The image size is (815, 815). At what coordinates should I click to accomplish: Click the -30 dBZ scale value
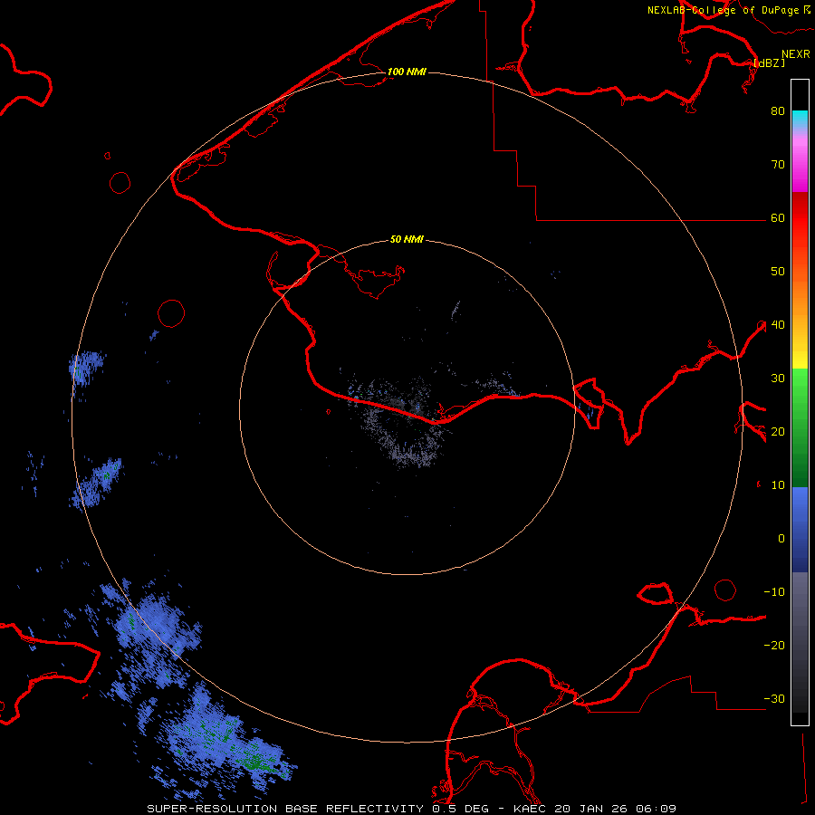[774, 699]
